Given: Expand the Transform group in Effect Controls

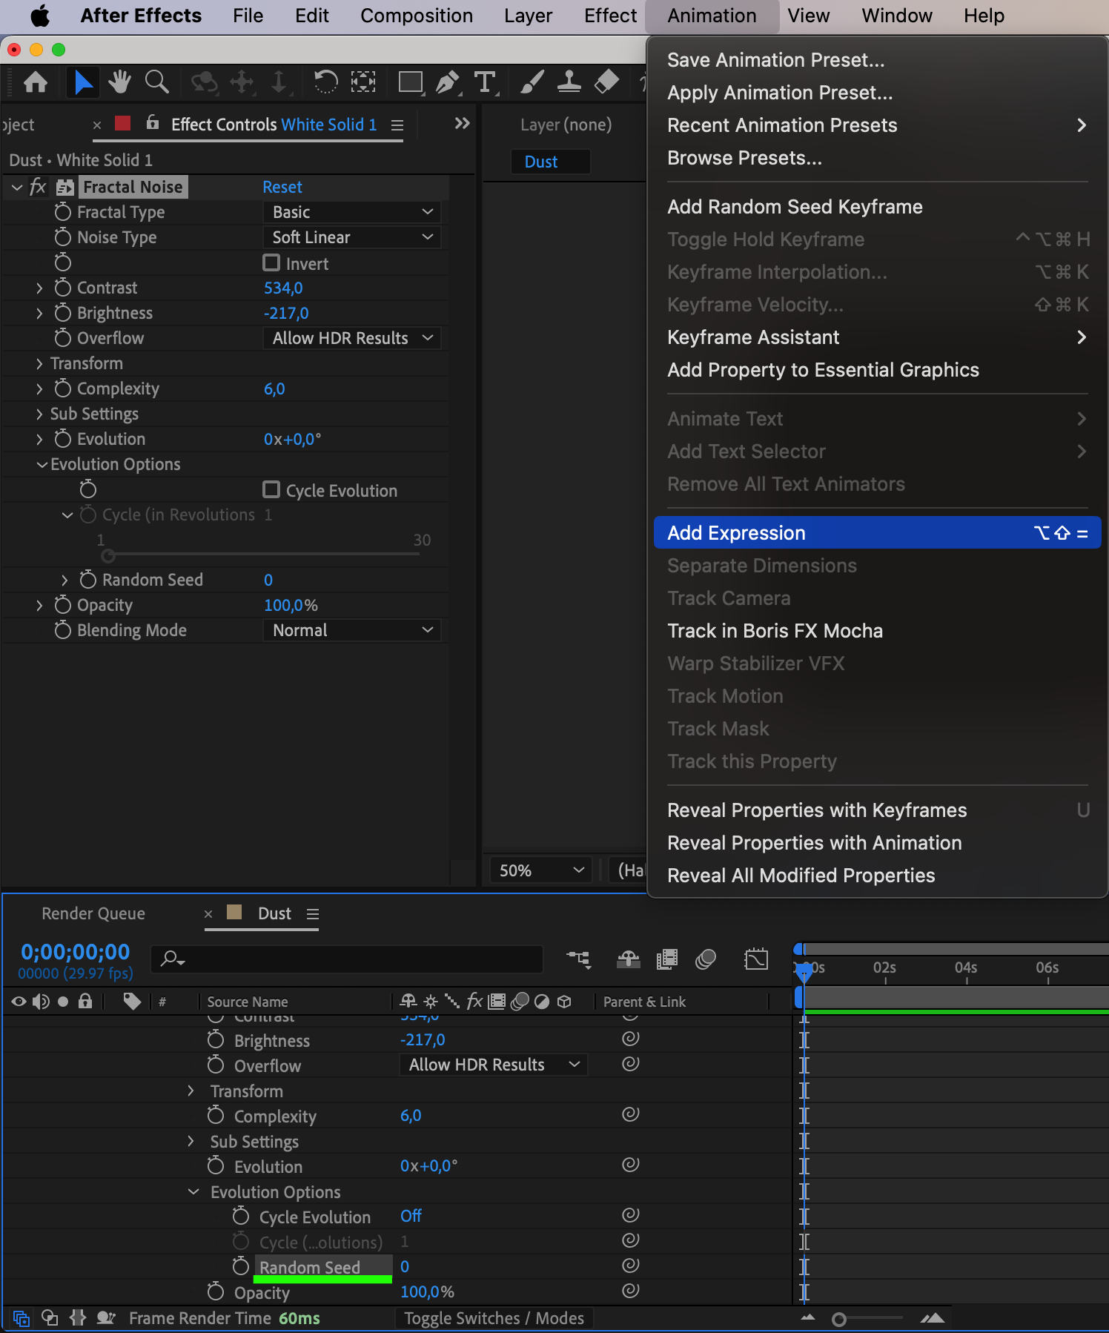Looking at the screenshot, I should (39, 363).
